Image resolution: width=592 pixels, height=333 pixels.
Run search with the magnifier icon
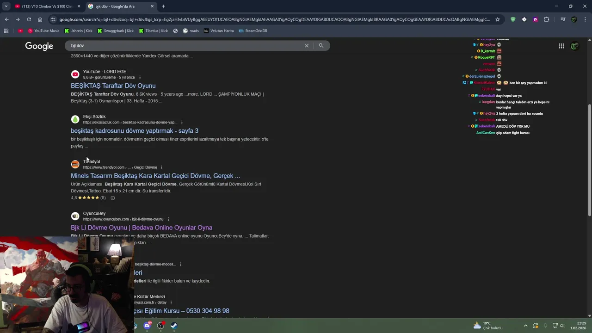pyautogui.click(x=321, y=45)
